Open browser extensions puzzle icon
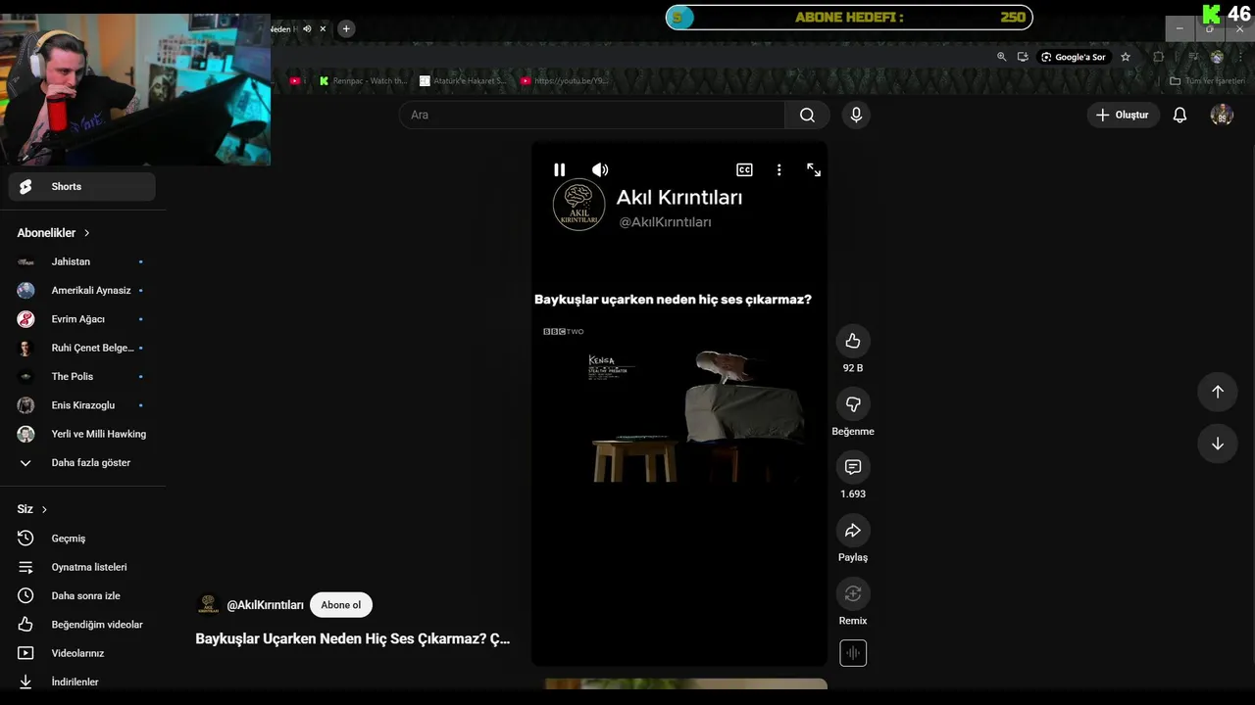1255x705 pixels. click(1158, 57)
